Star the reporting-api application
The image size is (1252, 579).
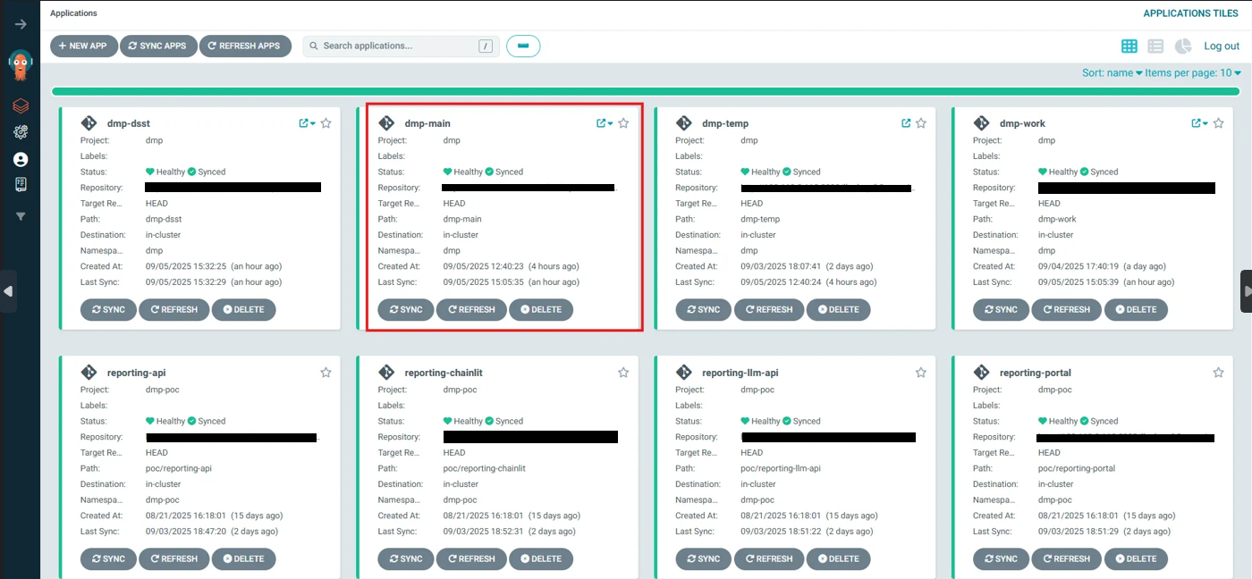(326, 373)
